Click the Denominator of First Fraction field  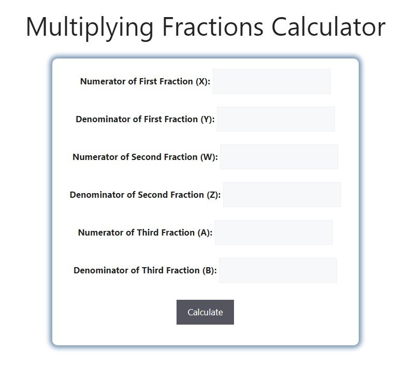tap(275, 119)
